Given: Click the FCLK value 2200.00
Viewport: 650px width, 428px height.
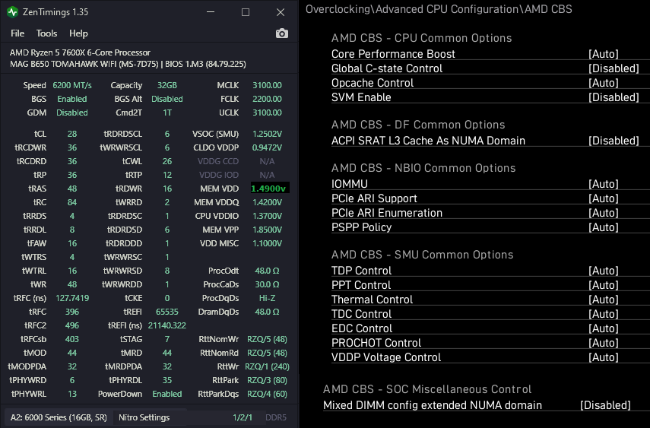Looking at the screenshot, I should pos(267,99).
